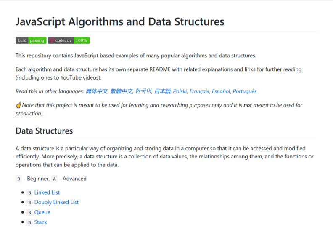Click the Data Structures section heading
333x227 pixels.
(x=44, y=131)
